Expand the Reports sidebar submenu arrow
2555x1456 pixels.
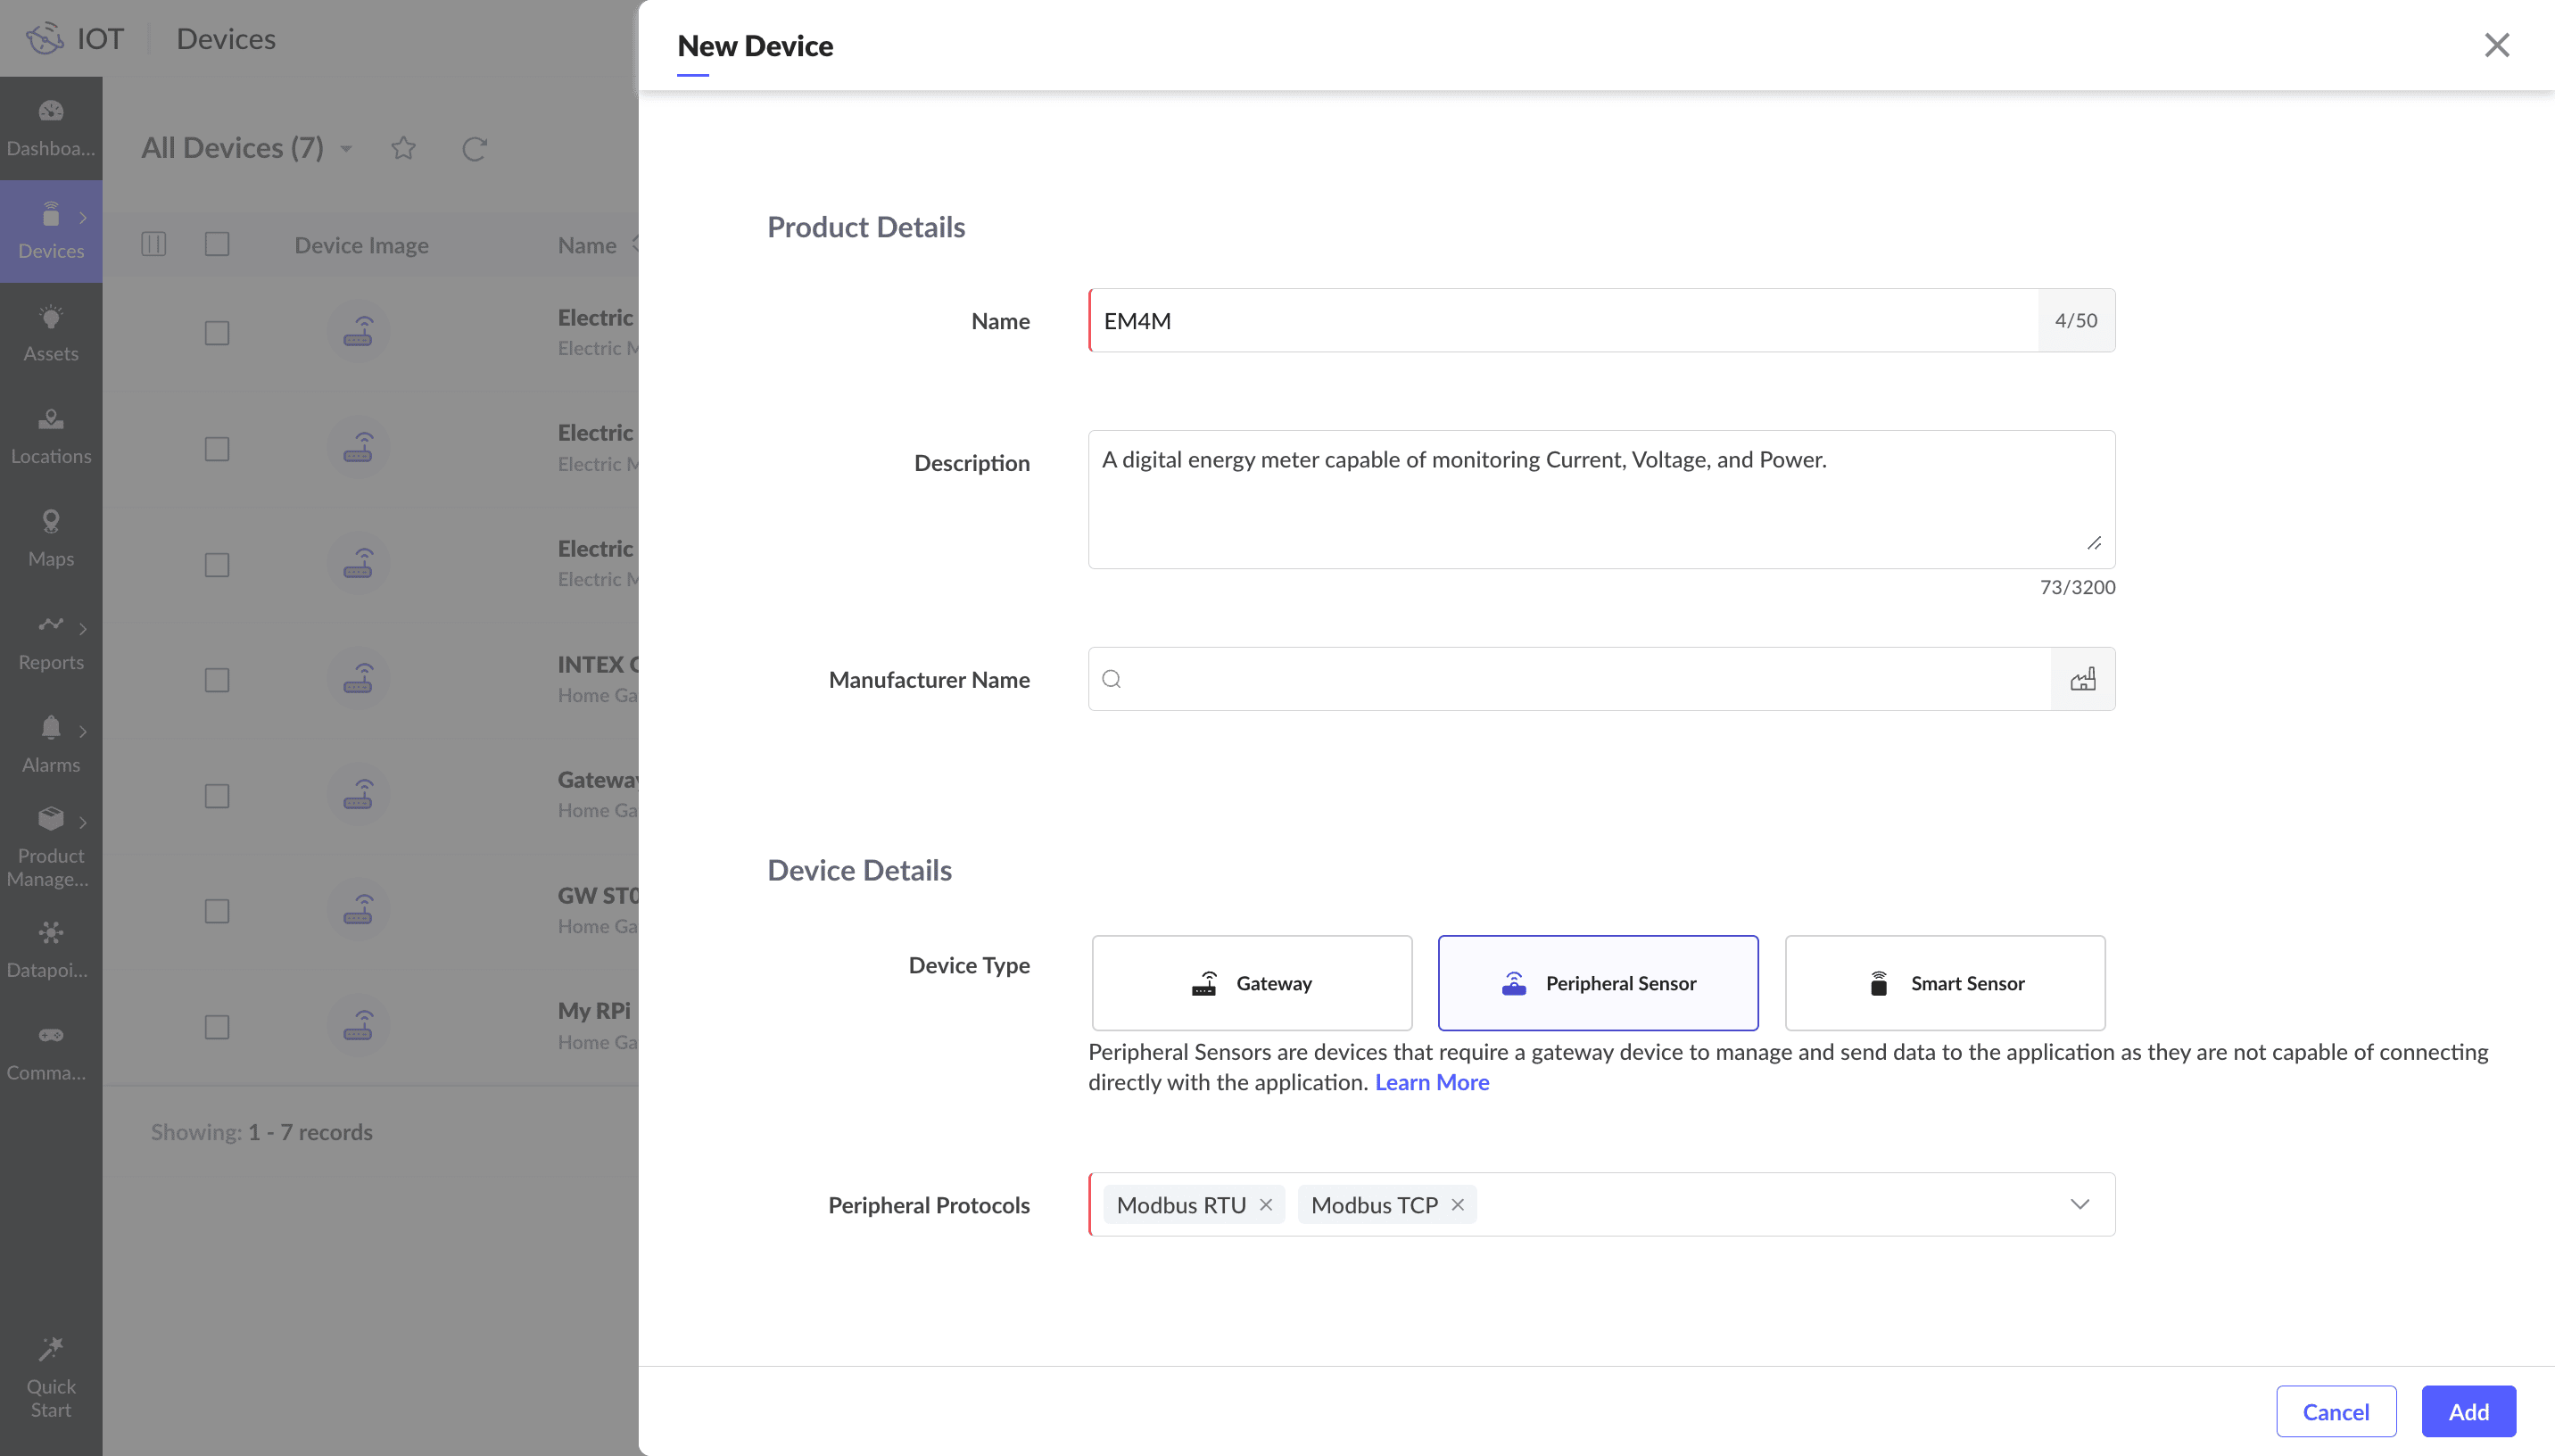(x=83, y=629)
